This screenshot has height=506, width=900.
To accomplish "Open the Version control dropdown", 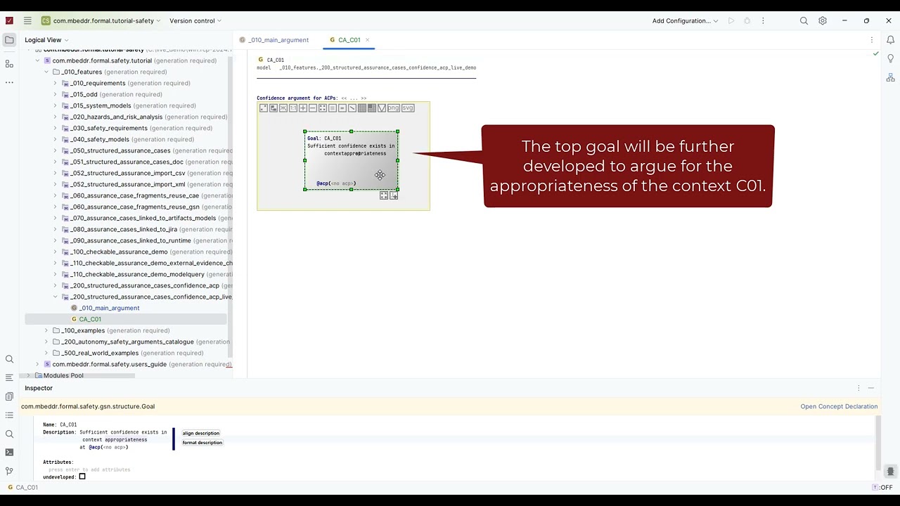I will coord(195,20).
